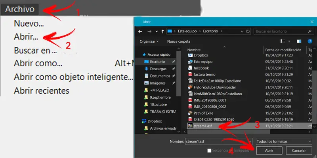The image size is (317, 158).
Task: Select the Dropbox shortcut in file list
Action: tap(201, 55)
